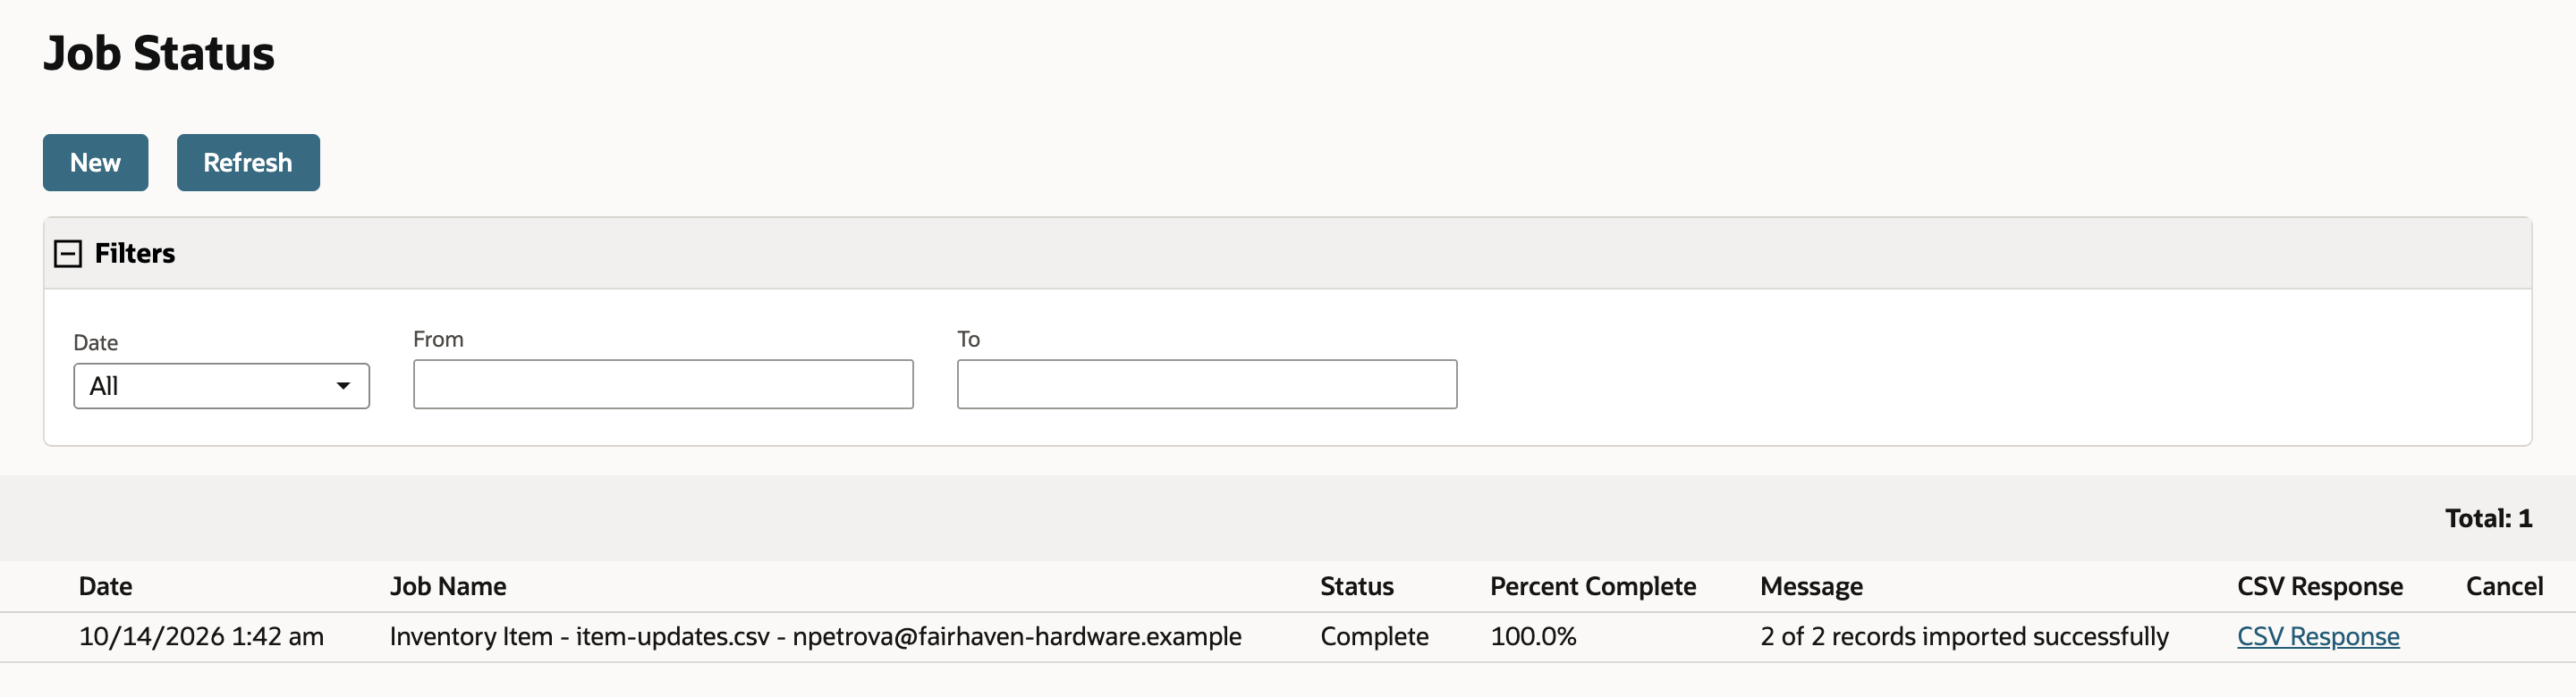Select the Cancel column header

click(2504, 586)
